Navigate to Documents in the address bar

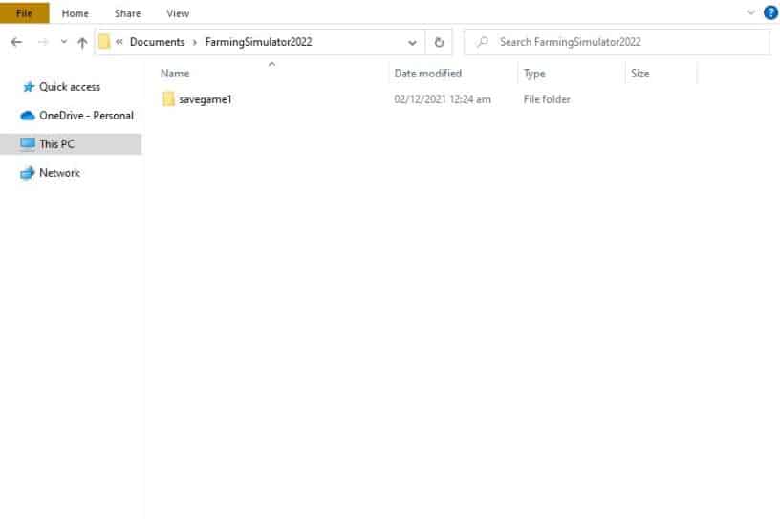pyautogui.click(x=157, y=42)
